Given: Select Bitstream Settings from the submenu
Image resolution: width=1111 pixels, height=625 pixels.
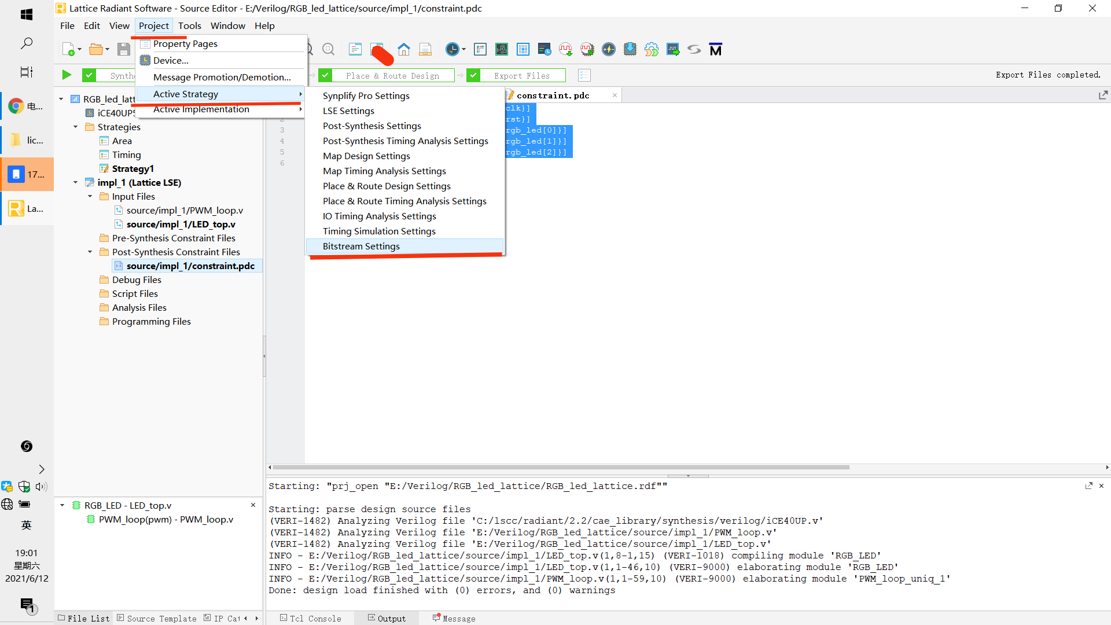Looking at the screenshot, I should tap(361, 246).
